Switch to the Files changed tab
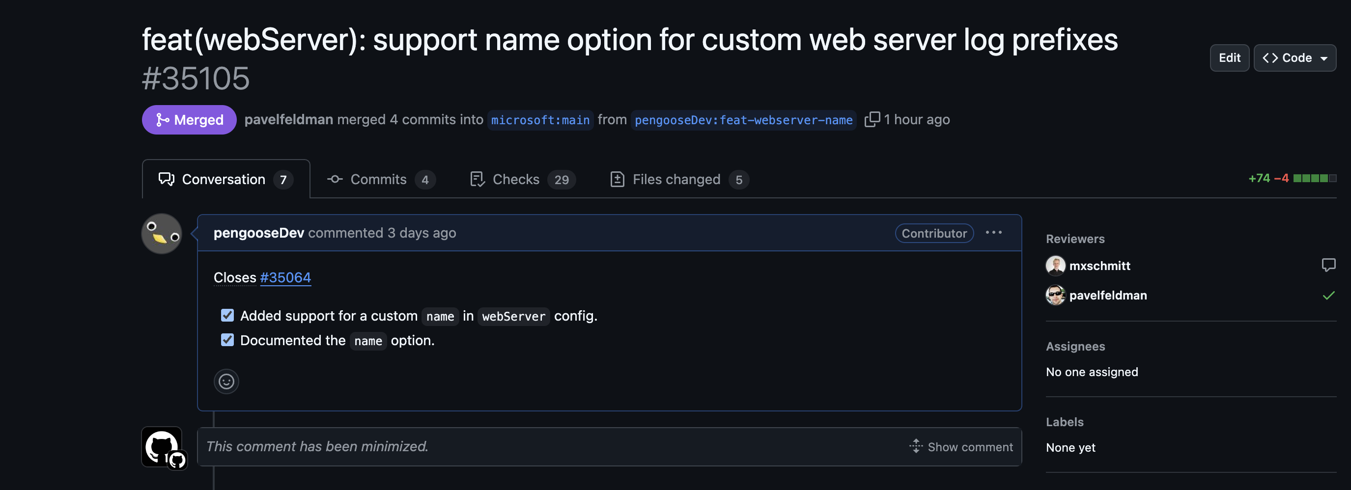 [680, 179]
